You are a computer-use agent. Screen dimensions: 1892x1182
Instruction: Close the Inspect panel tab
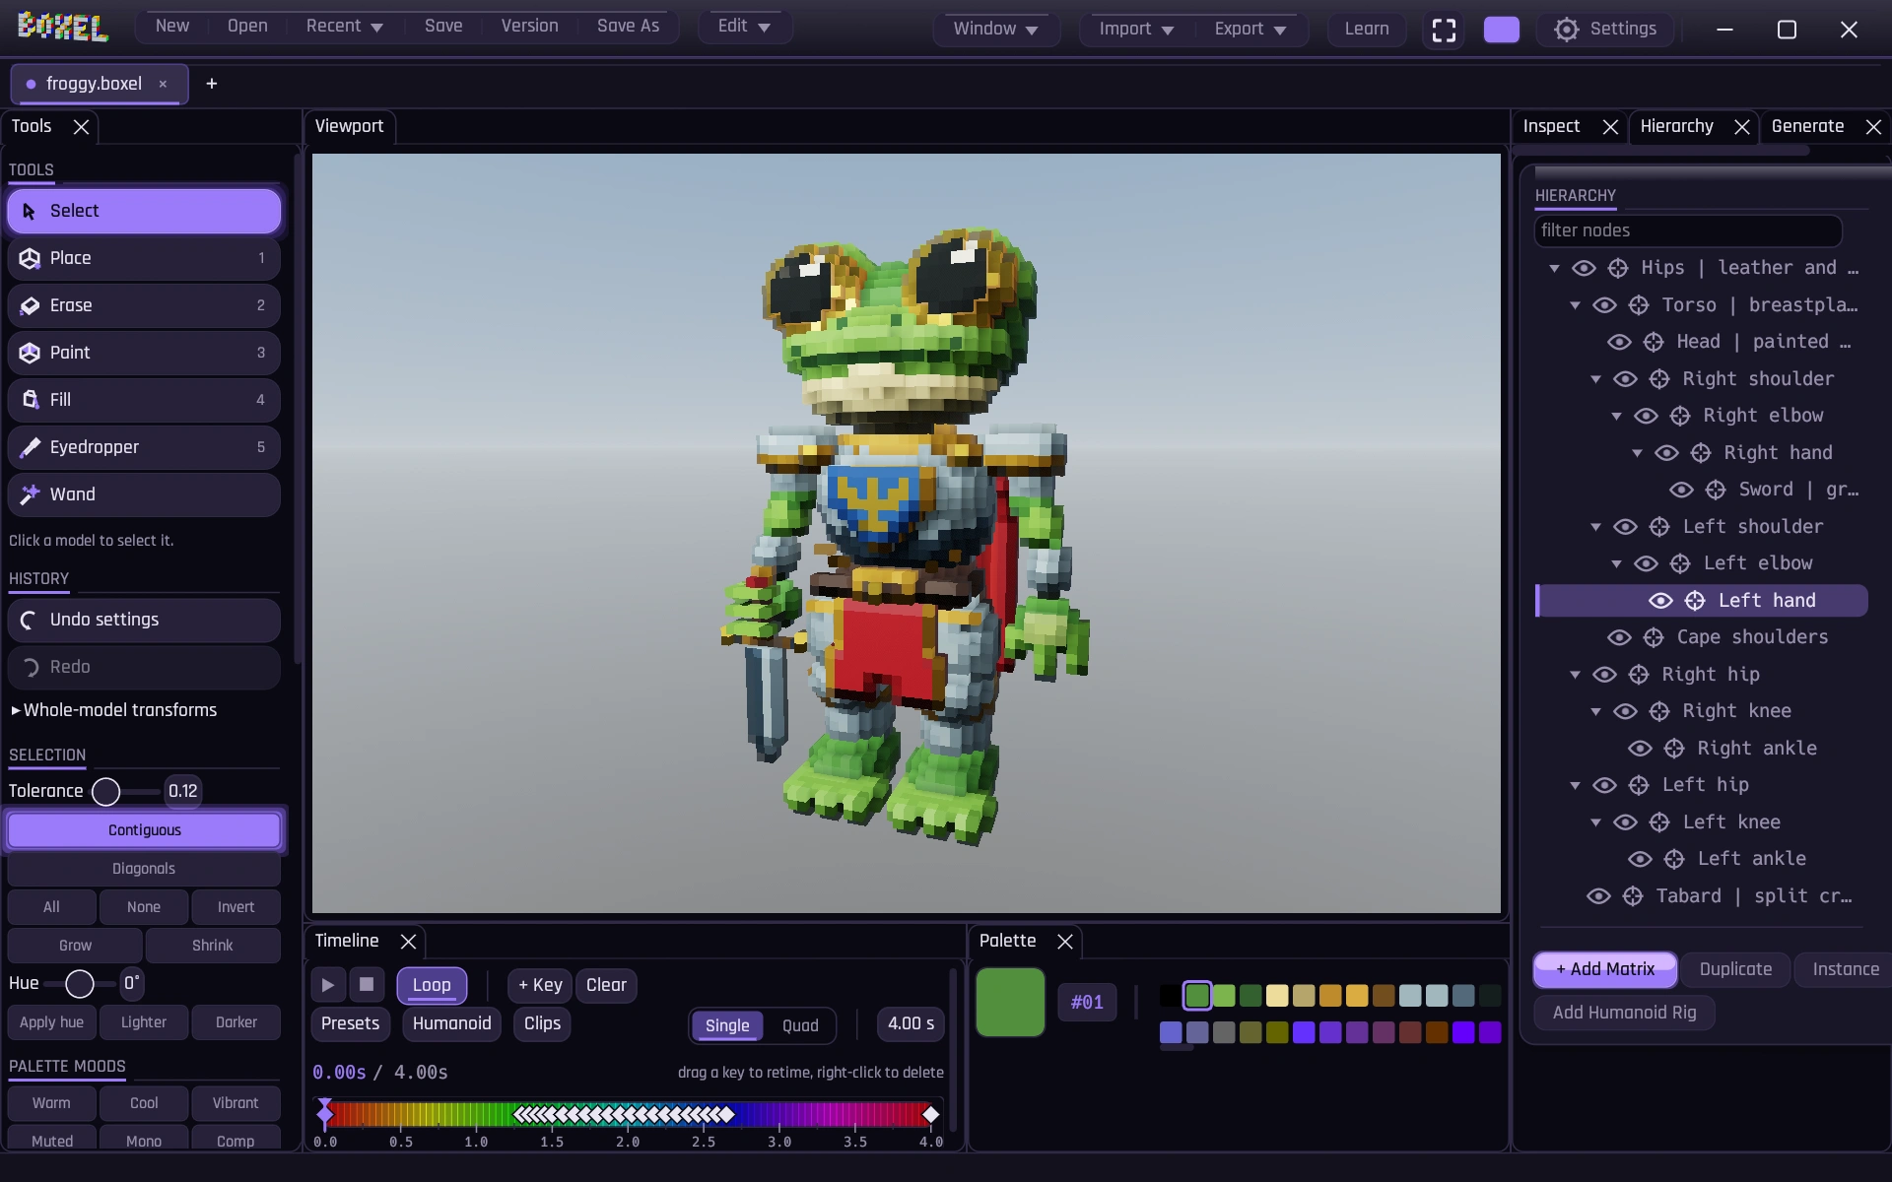pos(1610,127)
